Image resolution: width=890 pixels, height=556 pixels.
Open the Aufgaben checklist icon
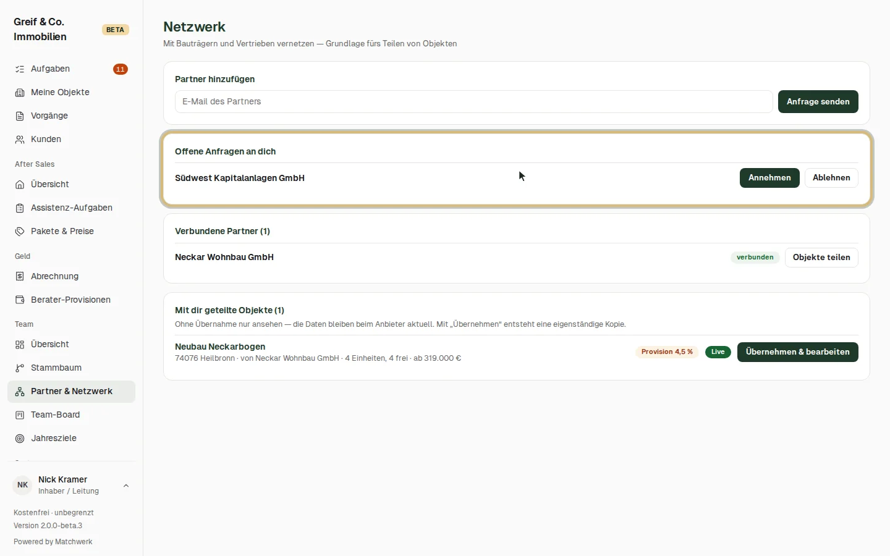click(20, 69)
